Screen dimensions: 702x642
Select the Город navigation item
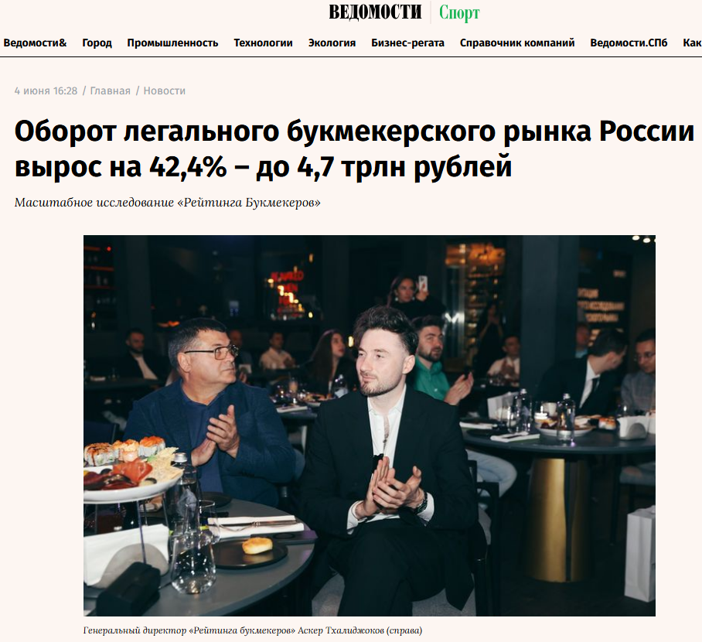tap(97, 43)
